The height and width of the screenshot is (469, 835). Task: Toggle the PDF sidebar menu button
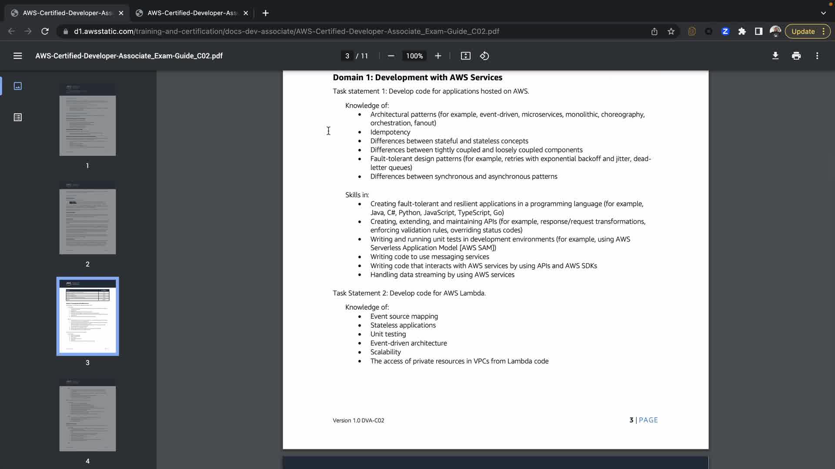pos(17,56)
